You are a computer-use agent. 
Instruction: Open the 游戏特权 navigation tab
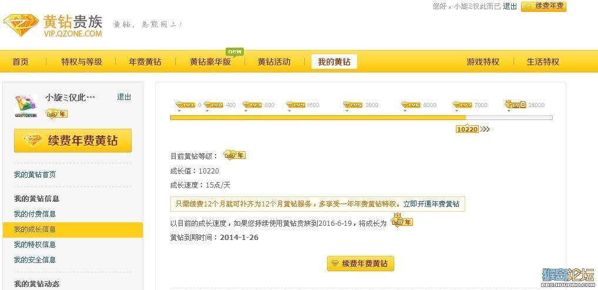point(483,62)
